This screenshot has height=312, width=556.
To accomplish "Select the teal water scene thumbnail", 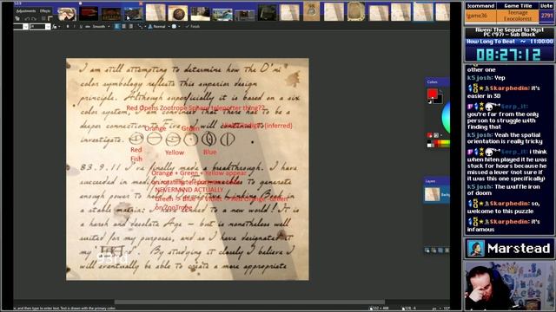I will tap(222, 15).
